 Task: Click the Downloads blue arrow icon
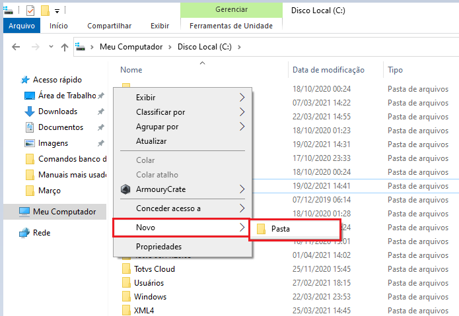point(30,111)
